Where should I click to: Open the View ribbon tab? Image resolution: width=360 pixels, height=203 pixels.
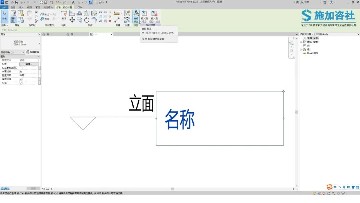pyautogui.click(x=29, y=7)
